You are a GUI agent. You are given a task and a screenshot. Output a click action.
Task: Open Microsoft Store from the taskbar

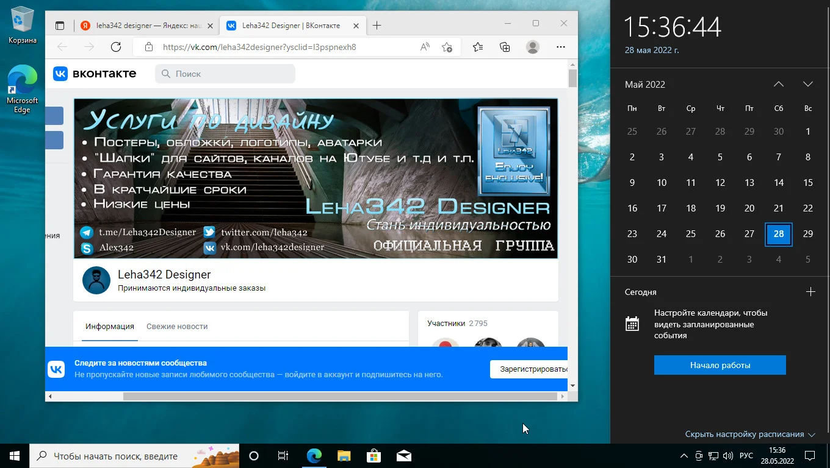[x=374, y=456]
